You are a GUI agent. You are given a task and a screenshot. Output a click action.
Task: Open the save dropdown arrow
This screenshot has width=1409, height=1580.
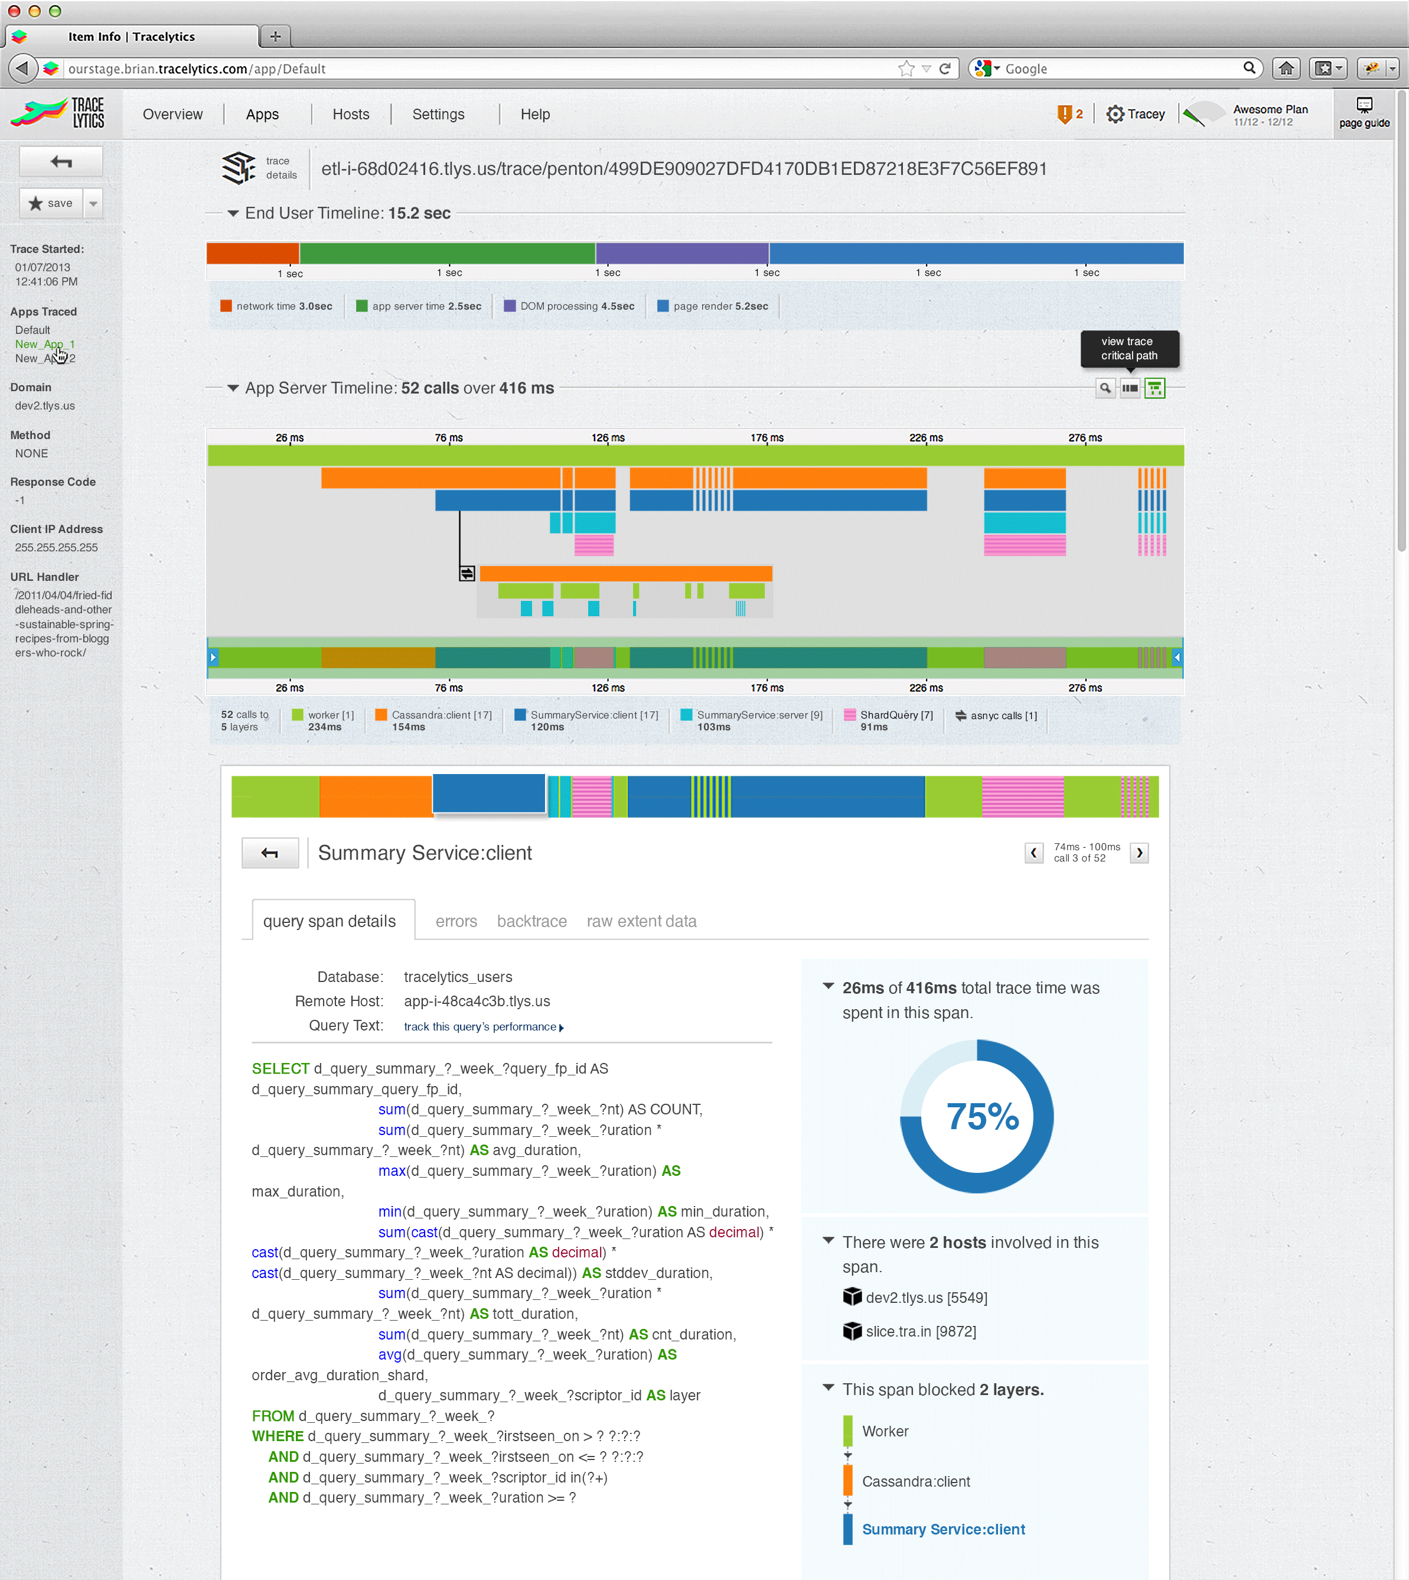click(93, 203)
